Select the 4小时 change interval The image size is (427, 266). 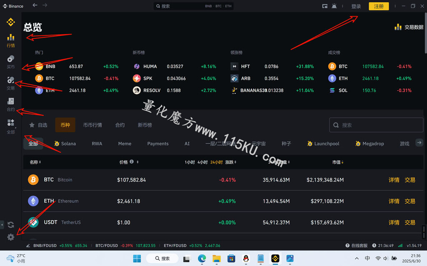click(202, 162)
